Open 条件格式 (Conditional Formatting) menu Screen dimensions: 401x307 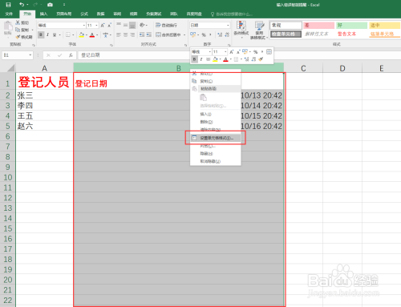click(x=241, y=30)
